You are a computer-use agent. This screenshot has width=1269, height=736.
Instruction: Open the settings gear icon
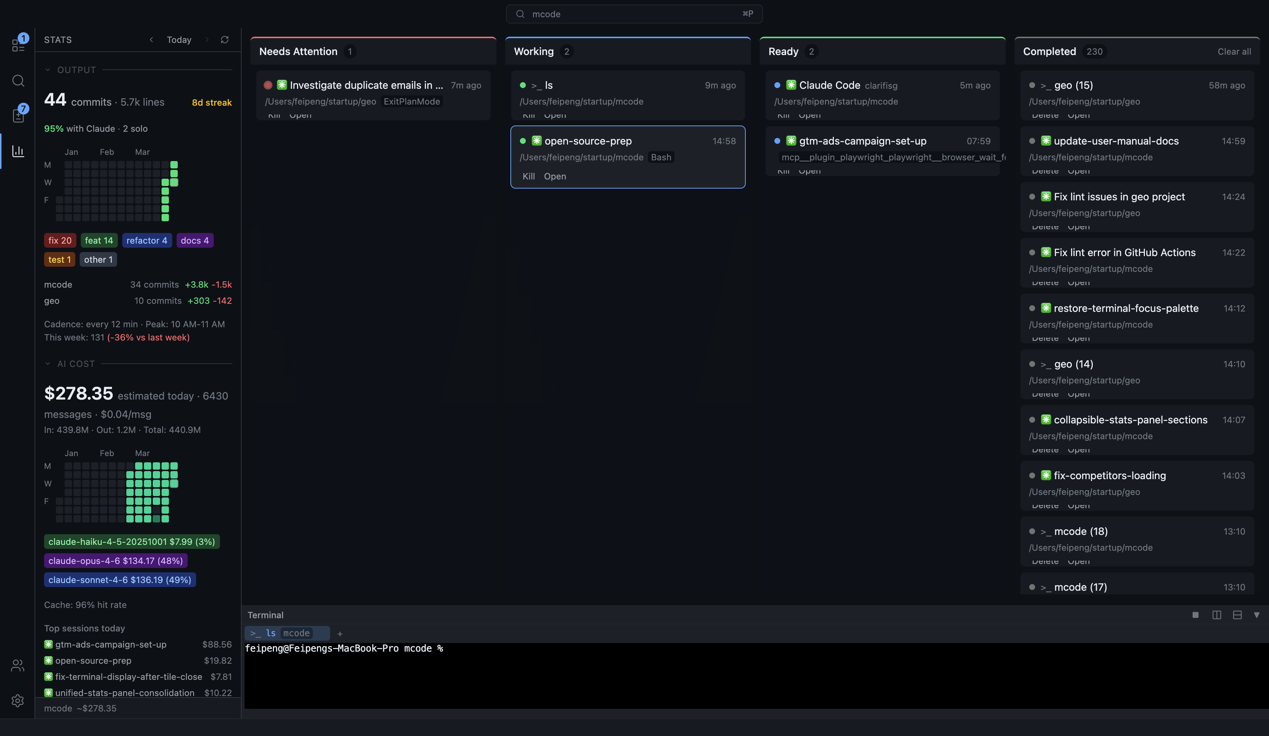tap(18, 701)
